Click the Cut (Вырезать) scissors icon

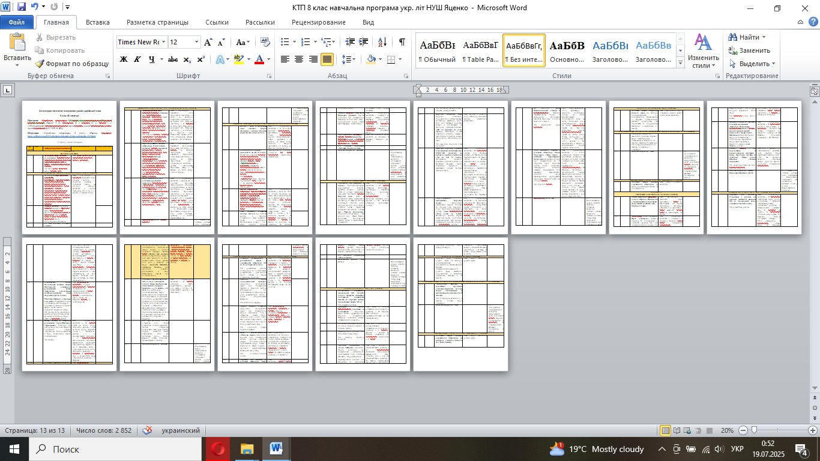(x=39, y=37)
